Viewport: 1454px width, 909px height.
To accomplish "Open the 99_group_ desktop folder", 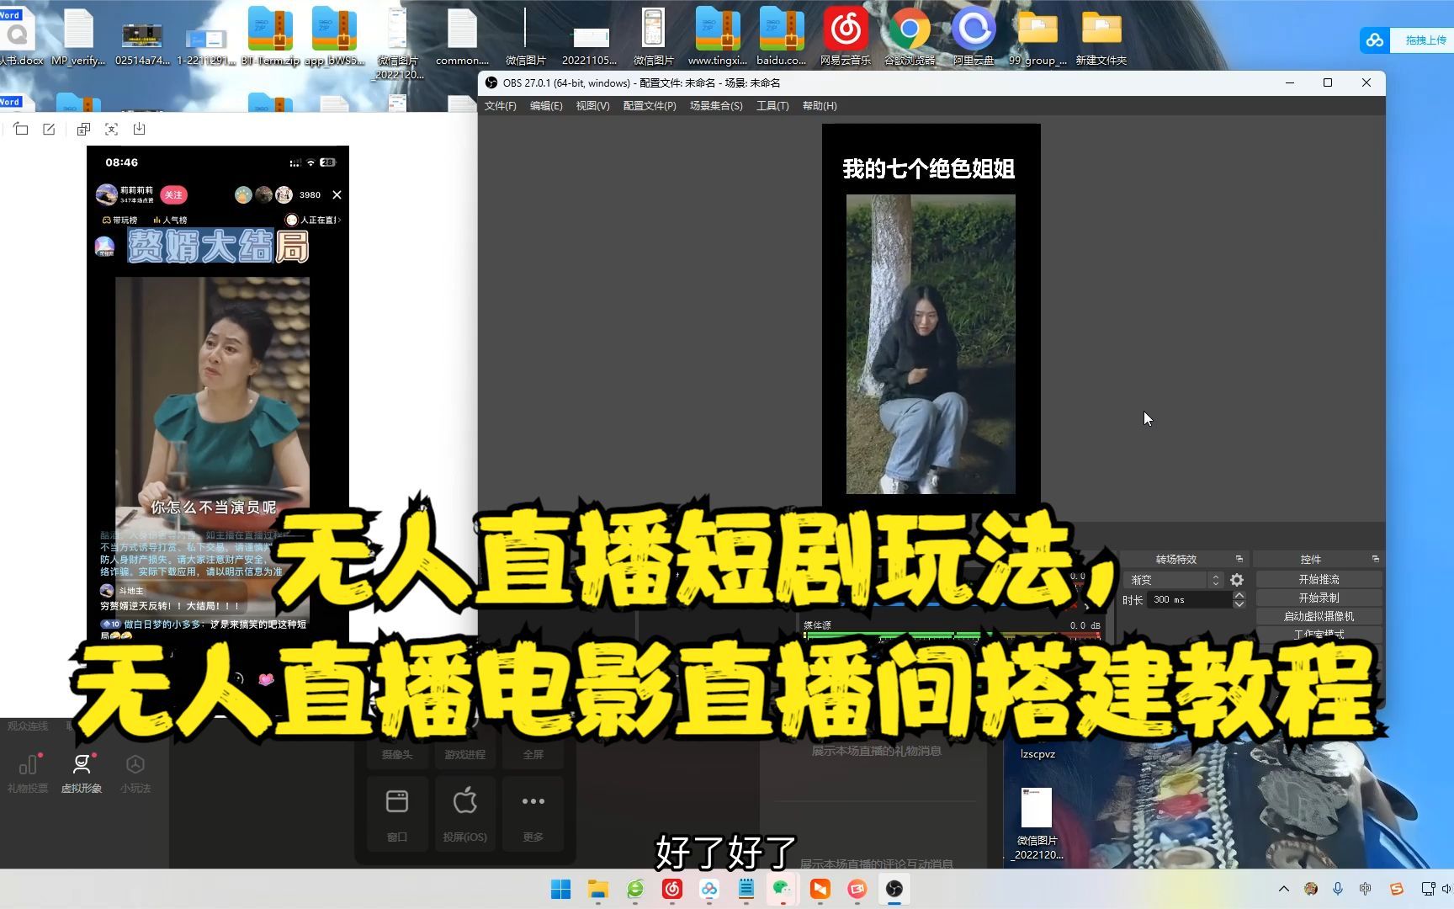I will [x=1037, y=35].
